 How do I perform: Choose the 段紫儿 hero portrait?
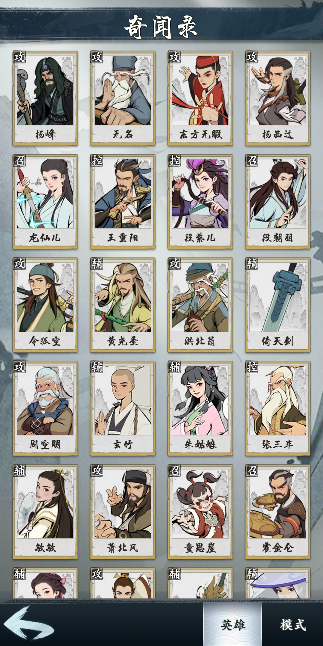[200, 202]
